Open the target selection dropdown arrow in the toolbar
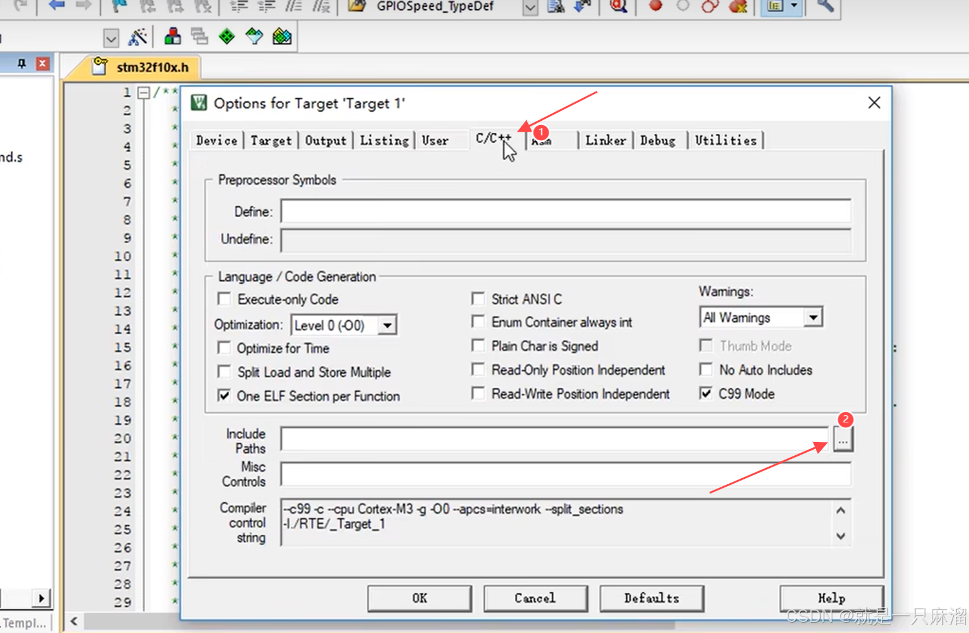Image resolution: width=969 pixels, height=633 pixels. [x=111, y=38]
